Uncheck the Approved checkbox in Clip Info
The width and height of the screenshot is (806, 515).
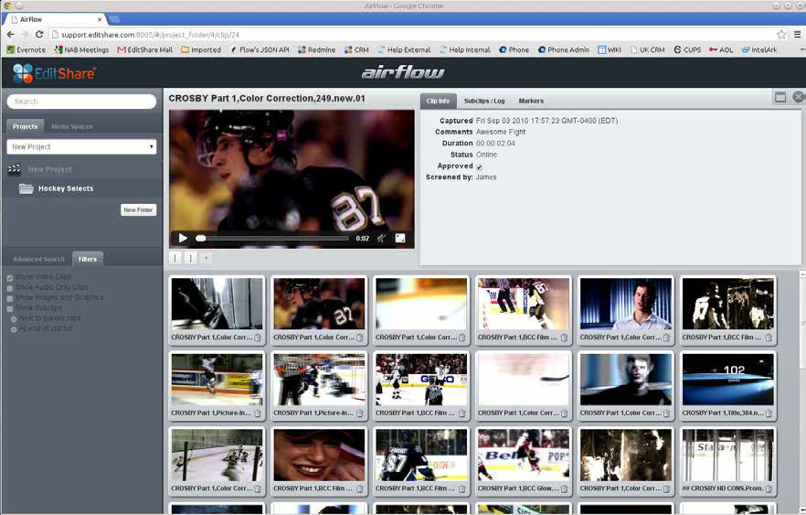(x=480, y=166)
